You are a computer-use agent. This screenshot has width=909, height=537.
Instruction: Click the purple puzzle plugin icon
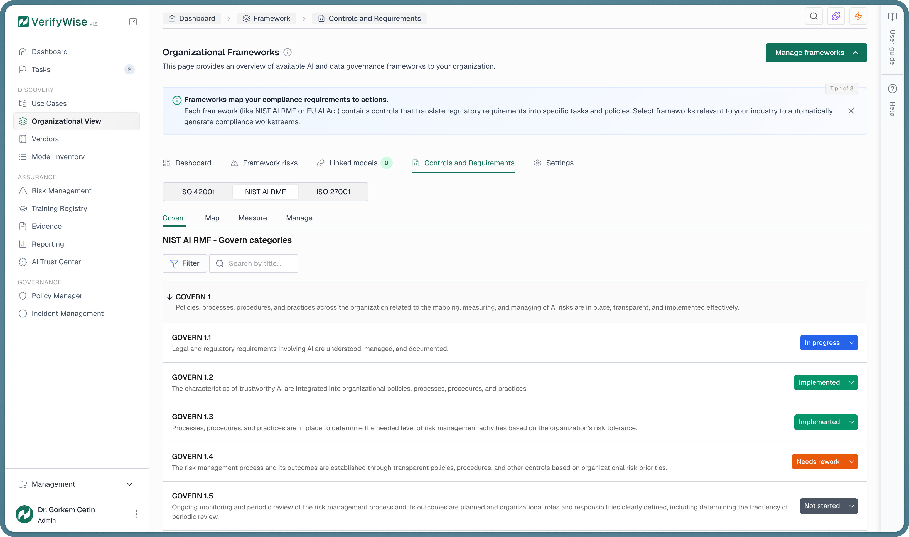(x=836, y=16)
